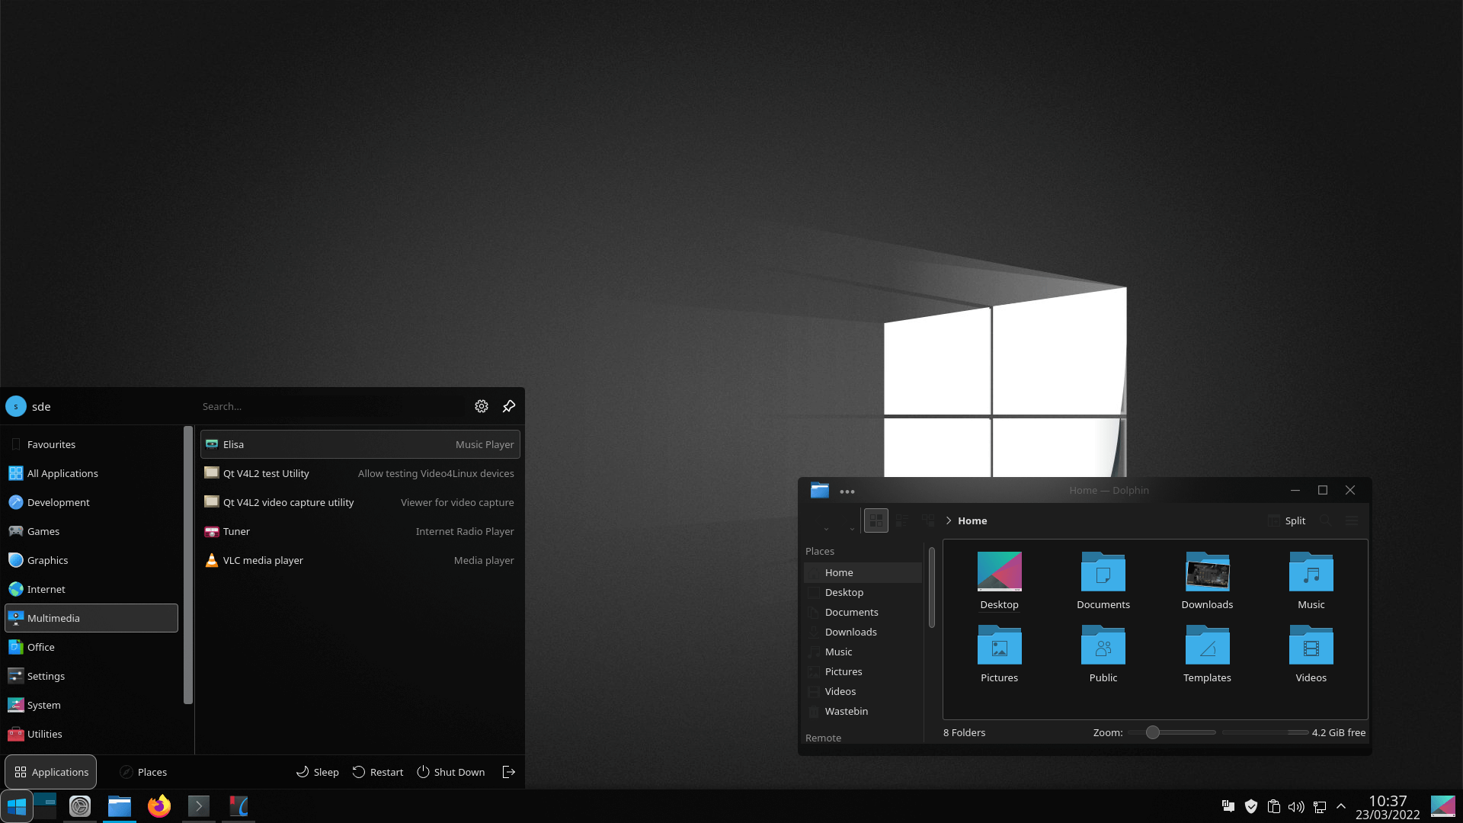Open the Games category
The width and height of the screenshot is (1463, 823).
(91, 531)
